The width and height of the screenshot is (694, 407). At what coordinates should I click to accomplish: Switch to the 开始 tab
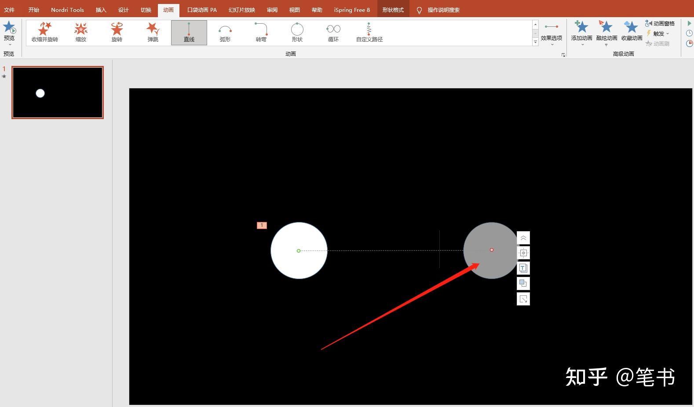pyautogui.click(x=34, y=10)
